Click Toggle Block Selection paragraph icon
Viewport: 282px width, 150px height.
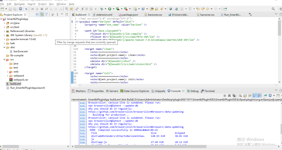tap(96, 9)
